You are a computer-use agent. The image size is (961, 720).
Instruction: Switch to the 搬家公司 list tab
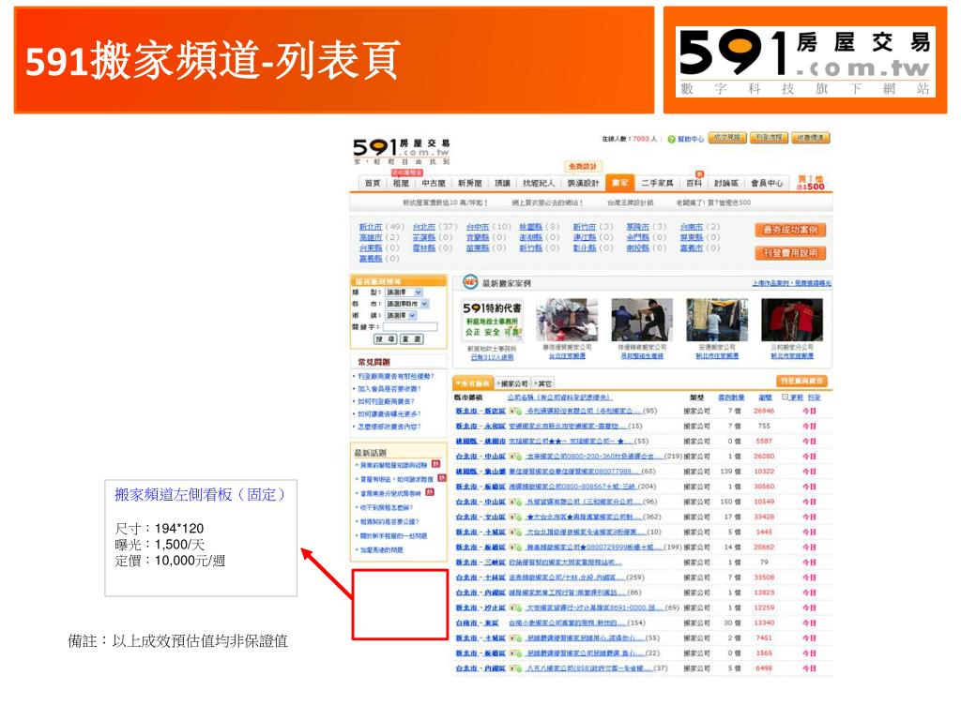513,383
